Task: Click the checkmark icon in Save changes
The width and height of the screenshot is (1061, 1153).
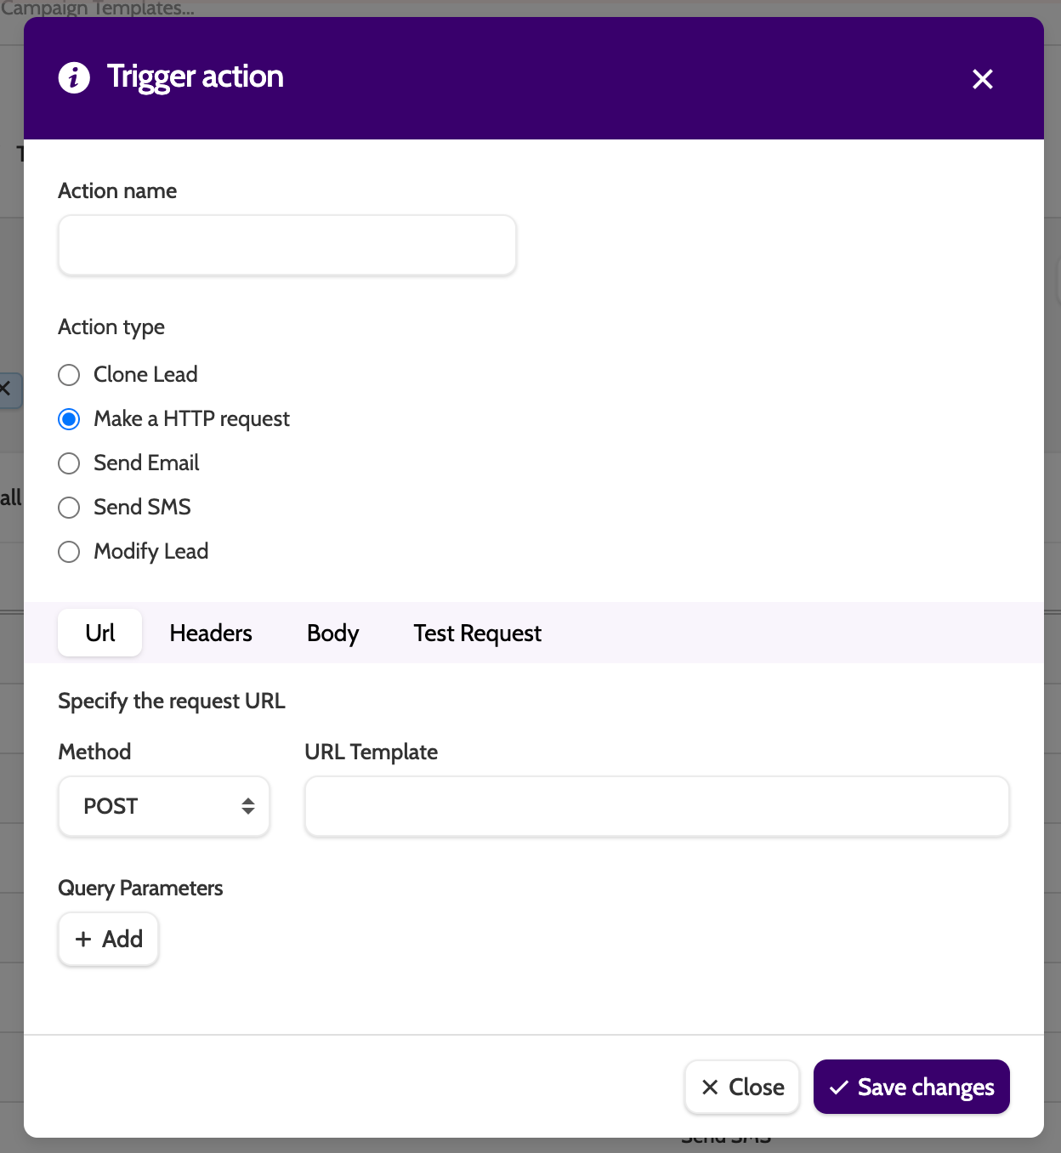Action: pyautogui.click(x=838, y=1087)
